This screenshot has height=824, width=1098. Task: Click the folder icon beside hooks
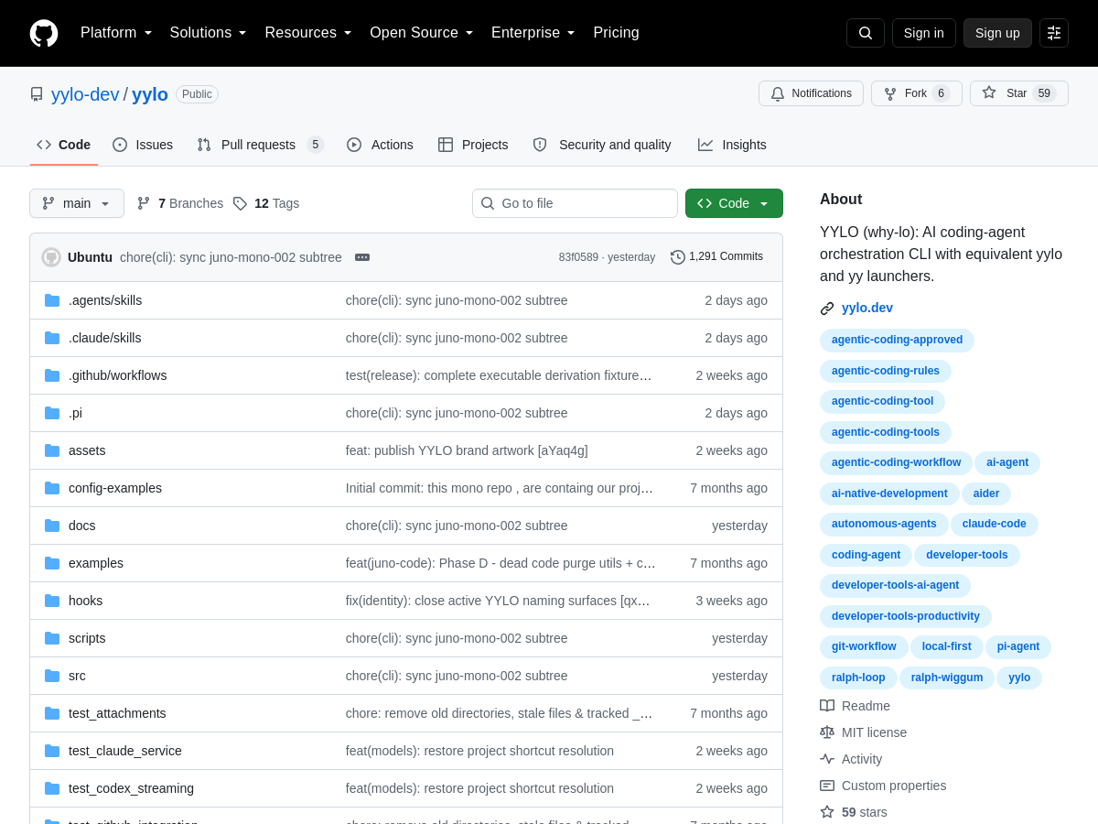coord(52,601)
